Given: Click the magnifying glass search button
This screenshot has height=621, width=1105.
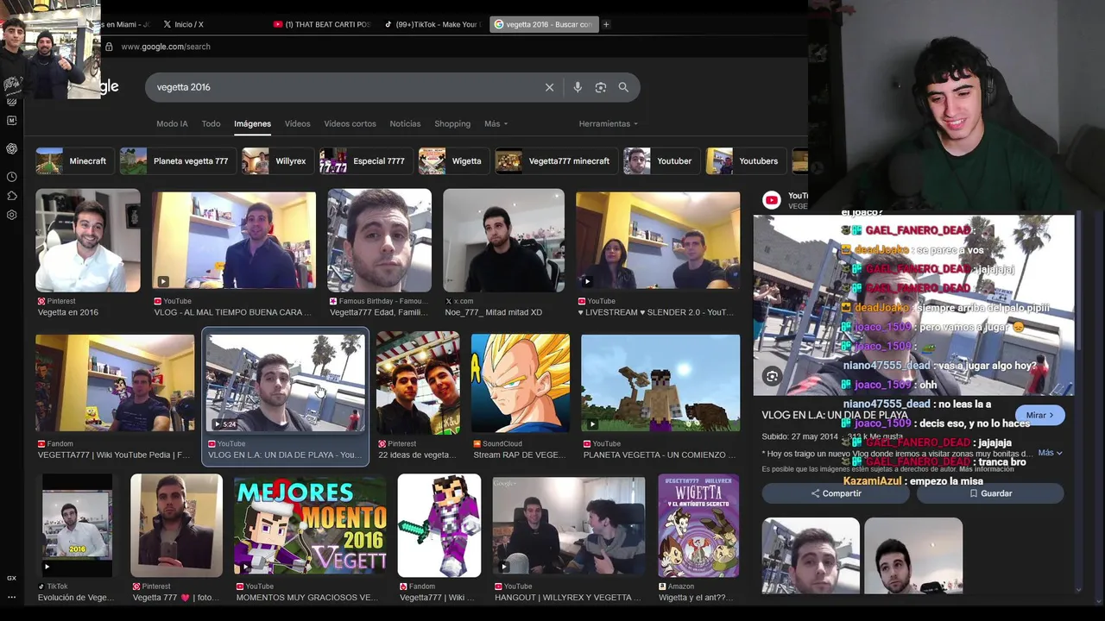Looking at the screenshot, I should pyautogui.click(x=623, y=87).
